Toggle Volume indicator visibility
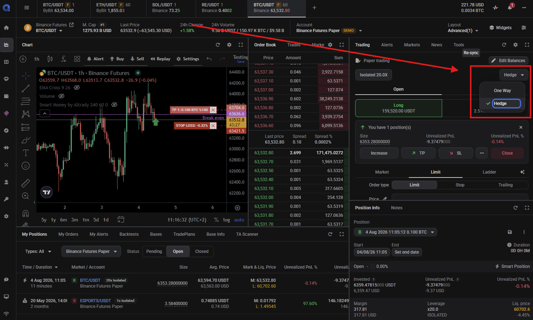Viewport: 533px width, 320px height. pyautogui.click(x=61, y=96)
